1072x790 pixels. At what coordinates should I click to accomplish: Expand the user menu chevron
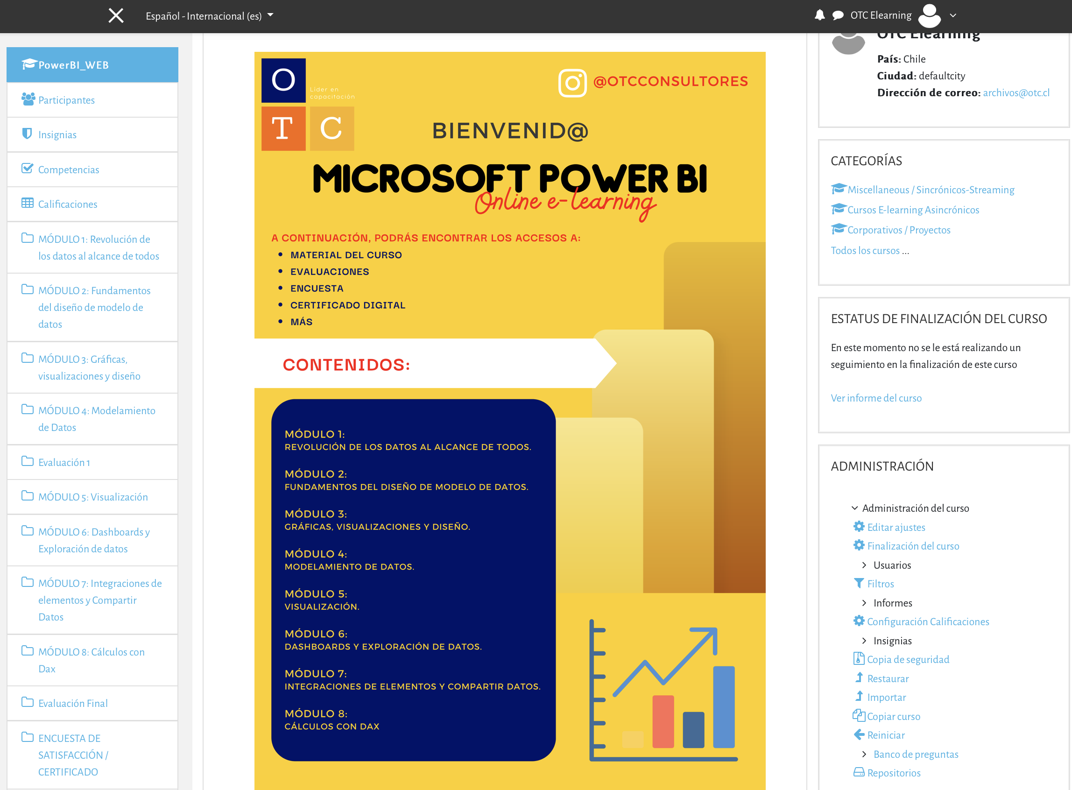coord(953,15)
